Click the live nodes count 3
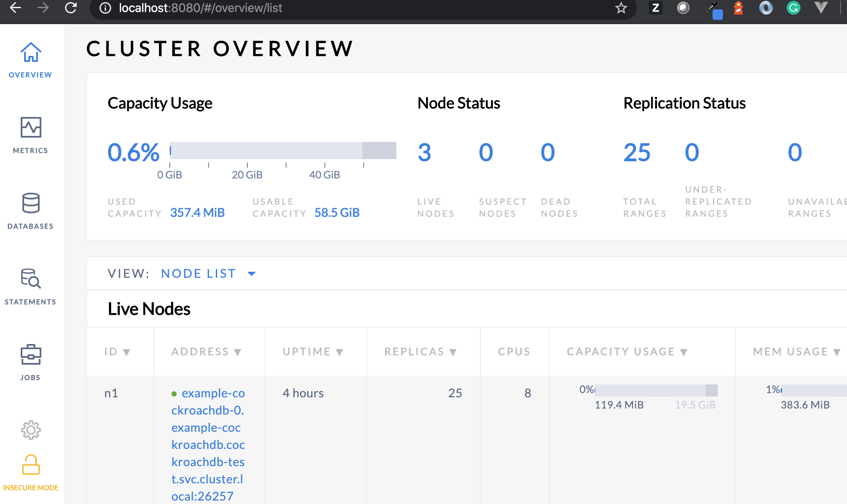 [424, 152]
